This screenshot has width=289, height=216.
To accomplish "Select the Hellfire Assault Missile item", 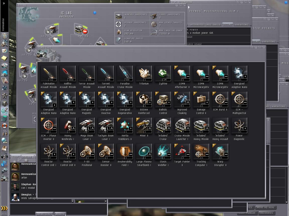I will click(68, 77).
